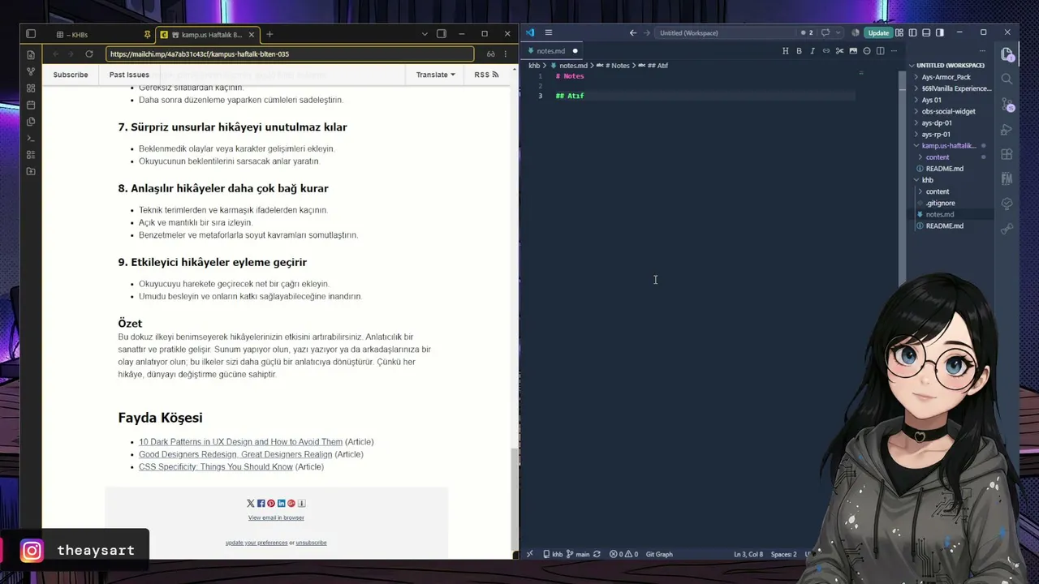Click the scissors icon in editor toolbar
1039x584 pixels.
(840, 51)
